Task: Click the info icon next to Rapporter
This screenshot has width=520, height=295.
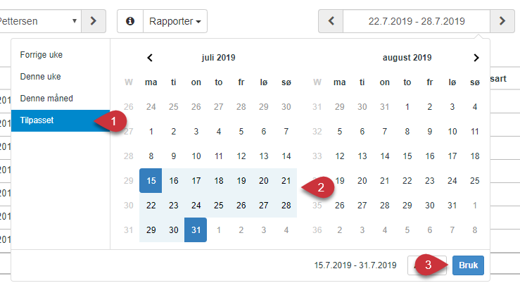Action: pyautogui.click(x=130, y=21)
